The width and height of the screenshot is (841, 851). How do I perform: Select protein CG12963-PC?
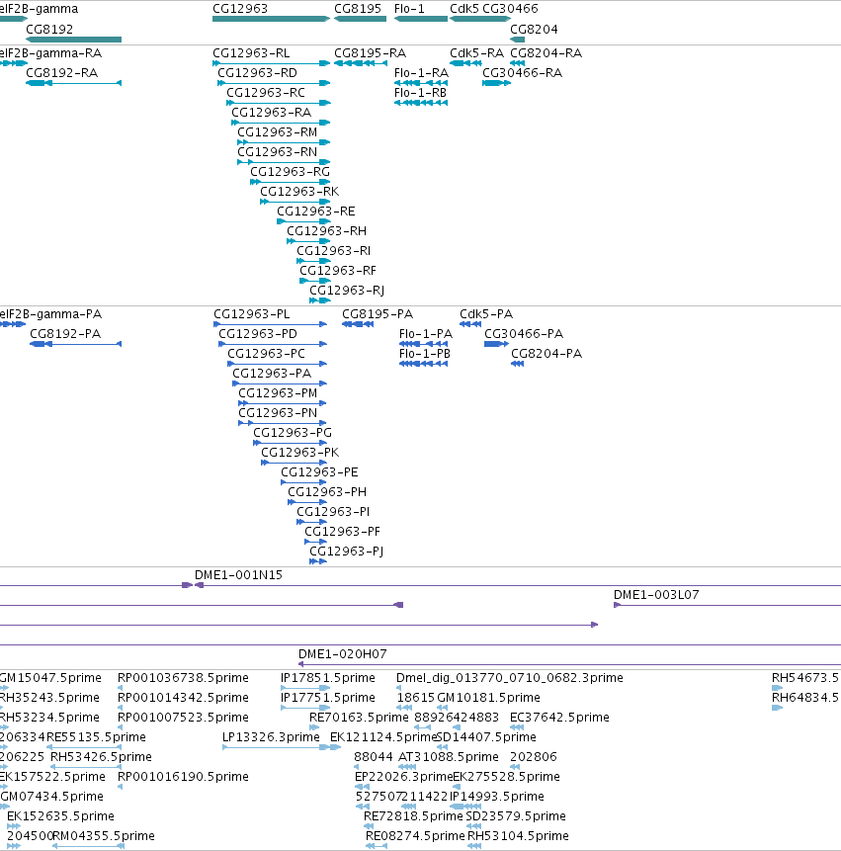click(278, 364)
